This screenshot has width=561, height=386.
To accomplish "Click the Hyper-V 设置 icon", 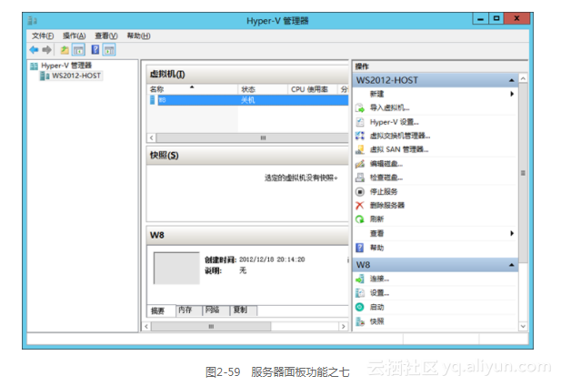I will [360, 122].
